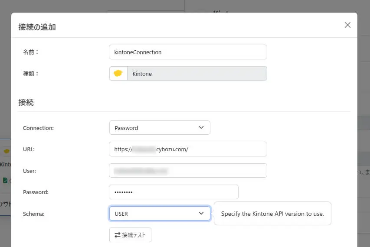Click the "URL:" label
This screenshot has height=247, width=370.
29,149
